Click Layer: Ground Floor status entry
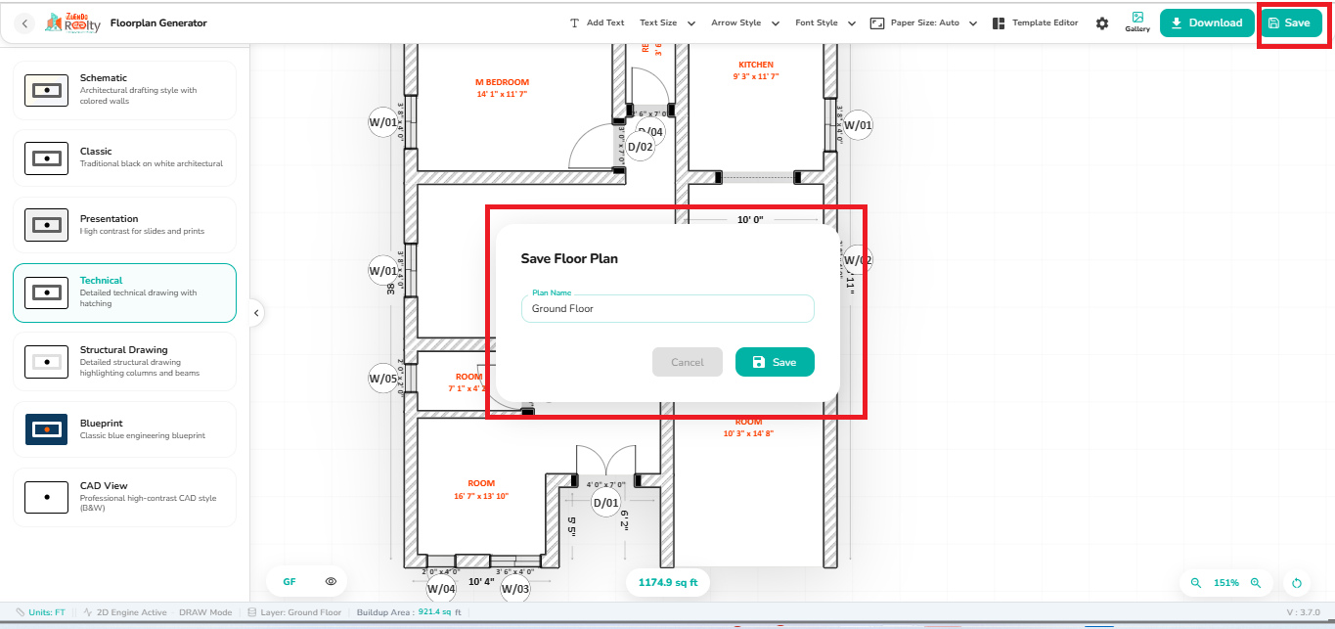Image resolution: width=1335 pixels, height=629 pixels. 294,612
